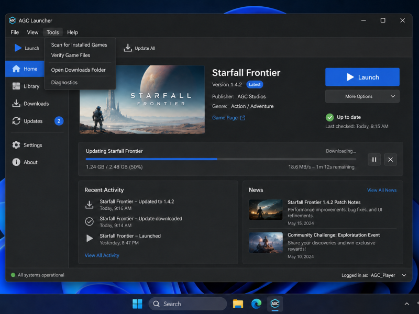Click the Starfall Frontier cover art
The height and width of the screenshot is (314, 419).
click(x=142, y=99)
